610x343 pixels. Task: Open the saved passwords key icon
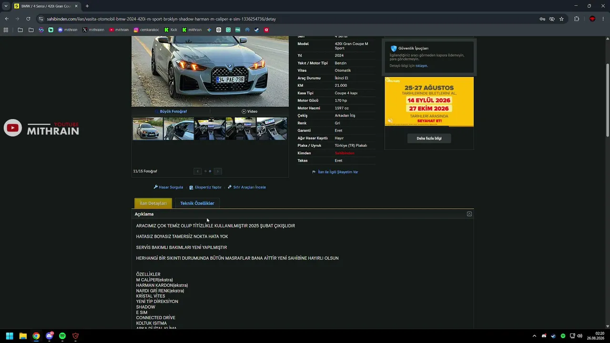542,19
